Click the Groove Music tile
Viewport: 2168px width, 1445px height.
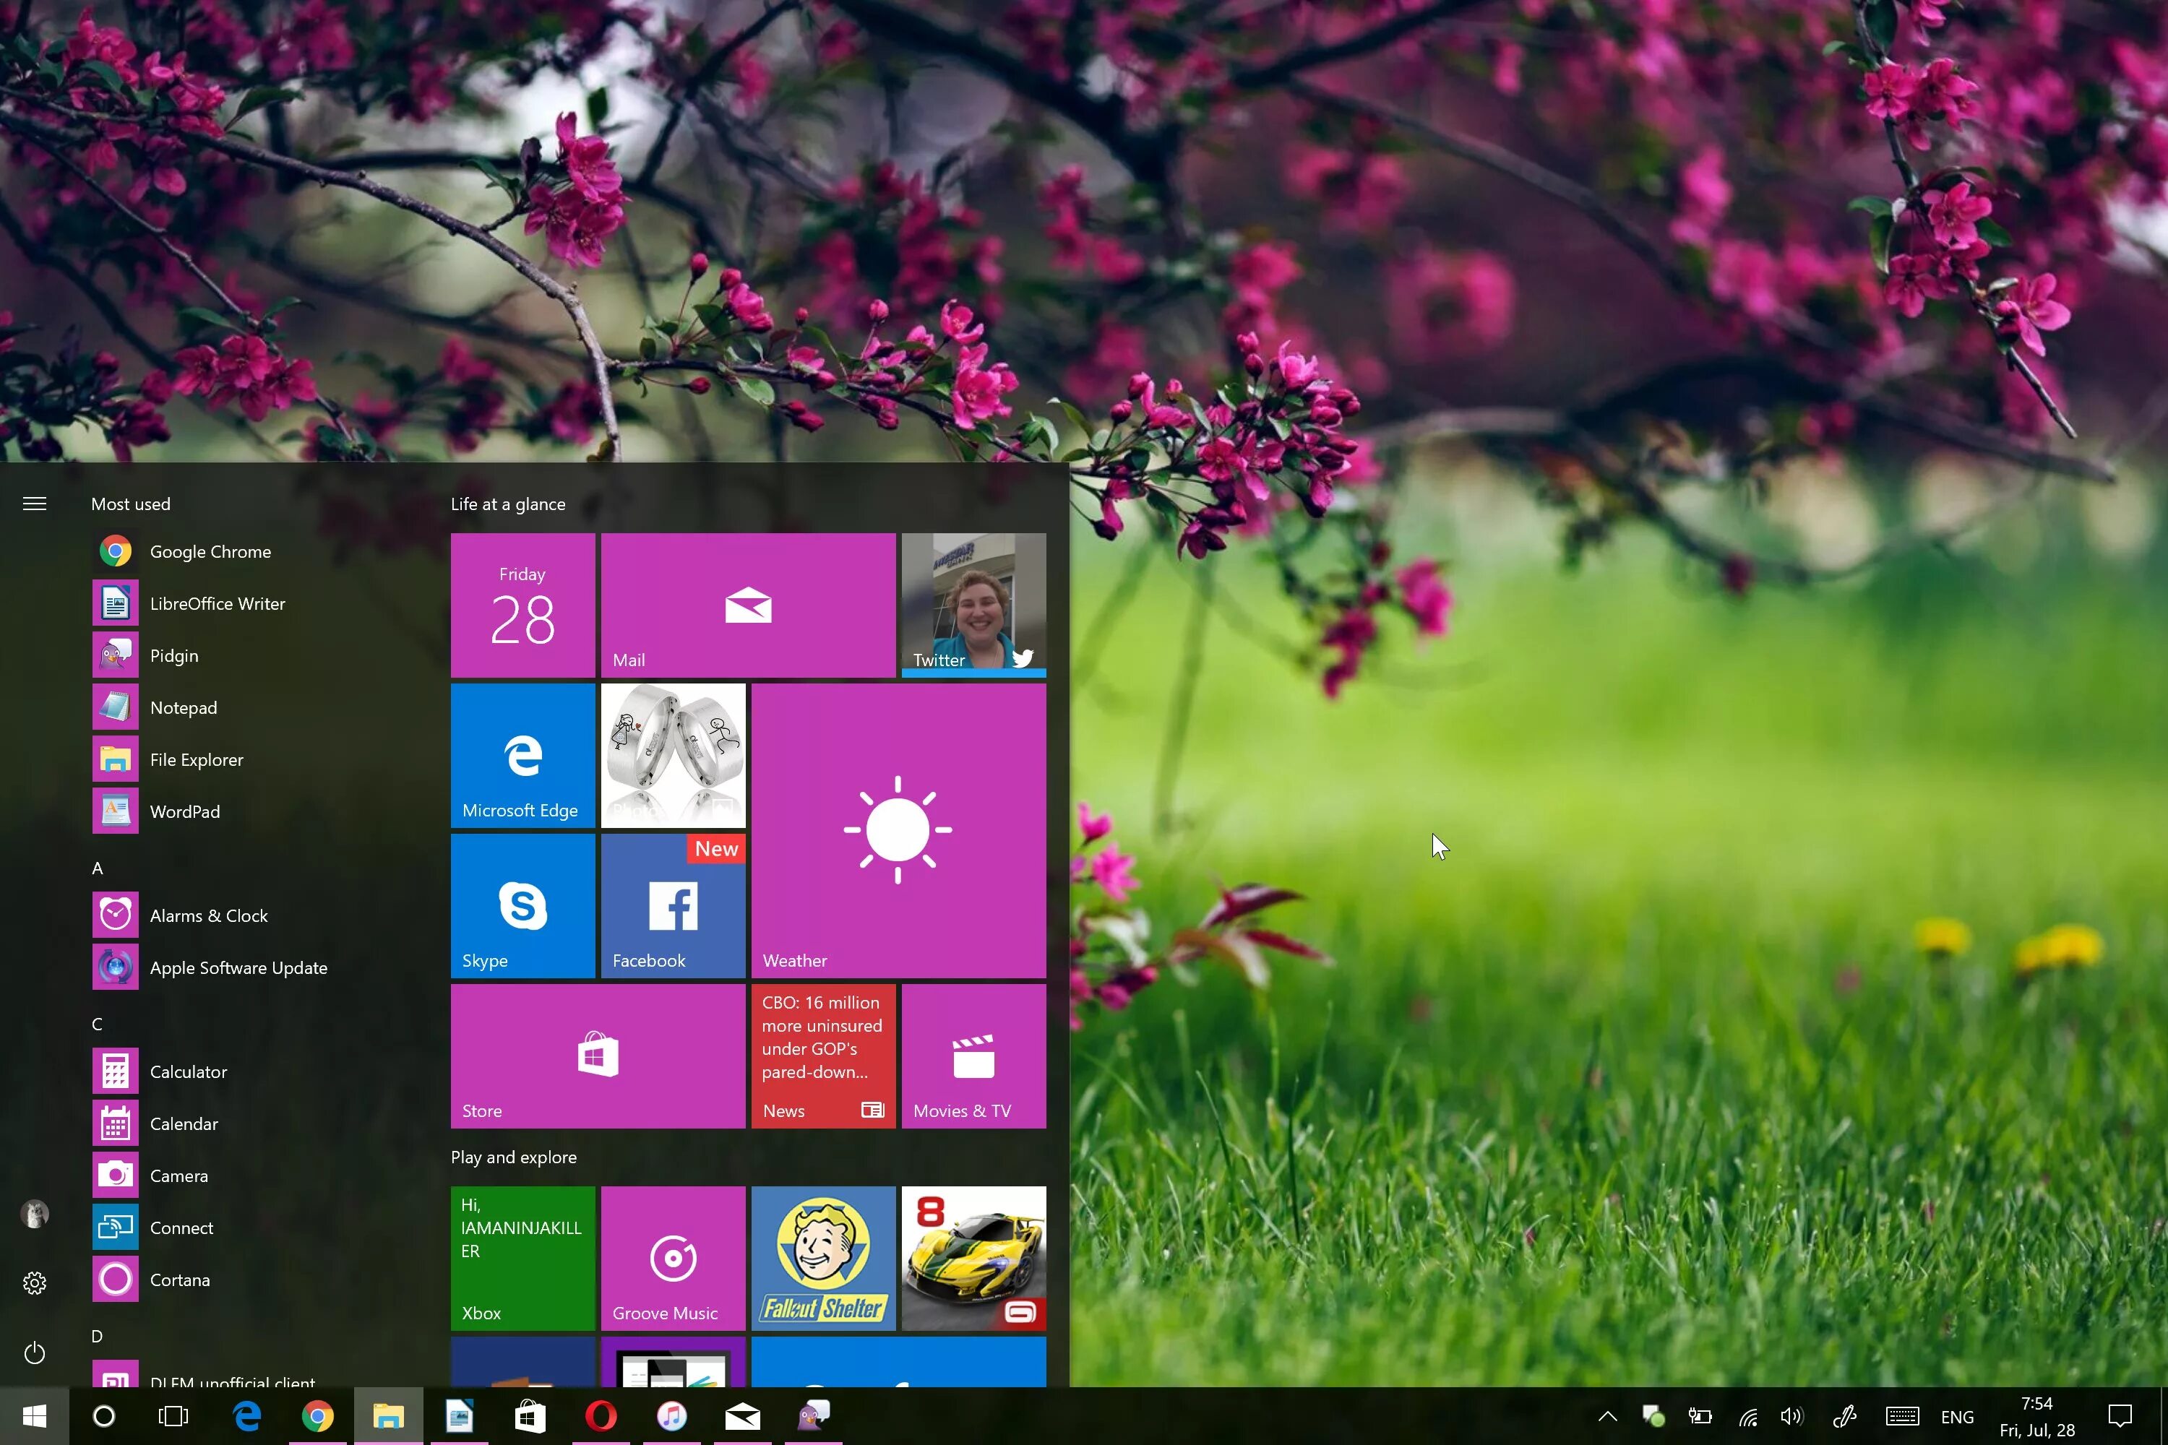point(673,1258)
